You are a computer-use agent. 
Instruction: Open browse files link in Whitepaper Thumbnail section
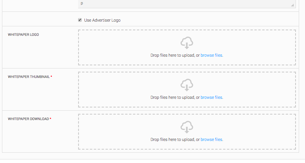tap(211, 97)
